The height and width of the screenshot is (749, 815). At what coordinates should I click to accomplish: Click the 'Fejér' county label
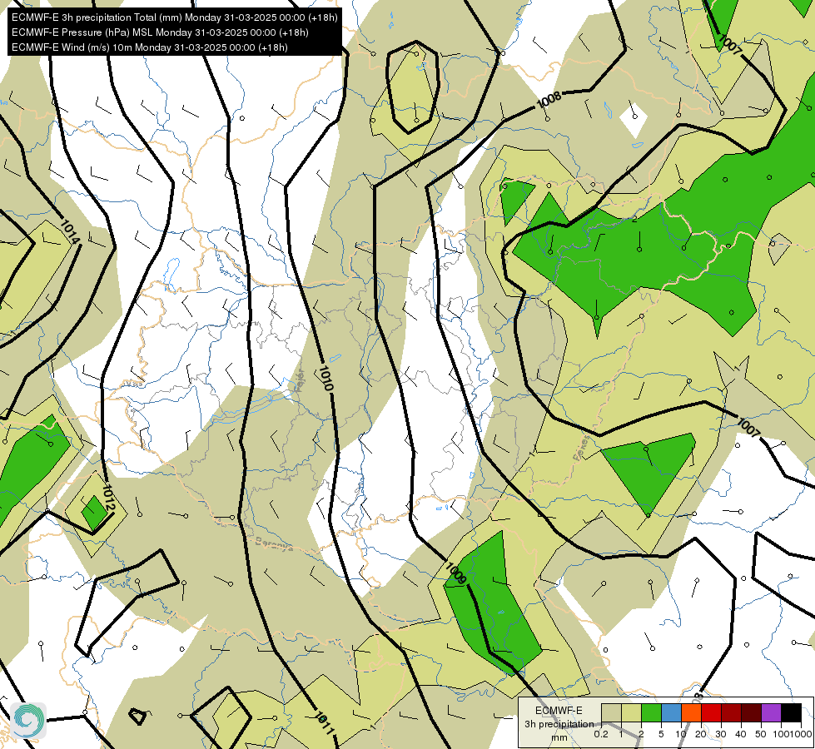(x=300, y=379)
